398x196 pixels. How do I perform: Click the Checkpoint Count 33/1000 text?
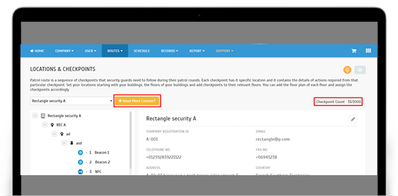tap(338, 102)
